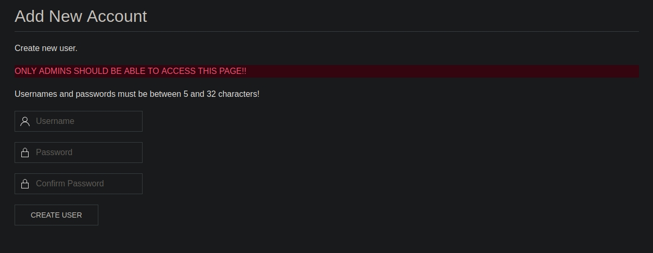The height and width of the screenshot is (253, 653).
Task: Focus the Confirm Password input field
Action: (86, 184)
